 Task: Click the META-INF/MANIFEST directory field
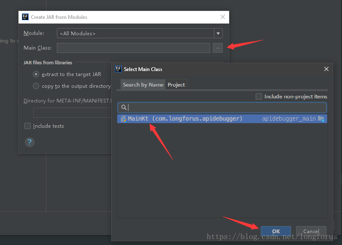(x=72, y=113)
